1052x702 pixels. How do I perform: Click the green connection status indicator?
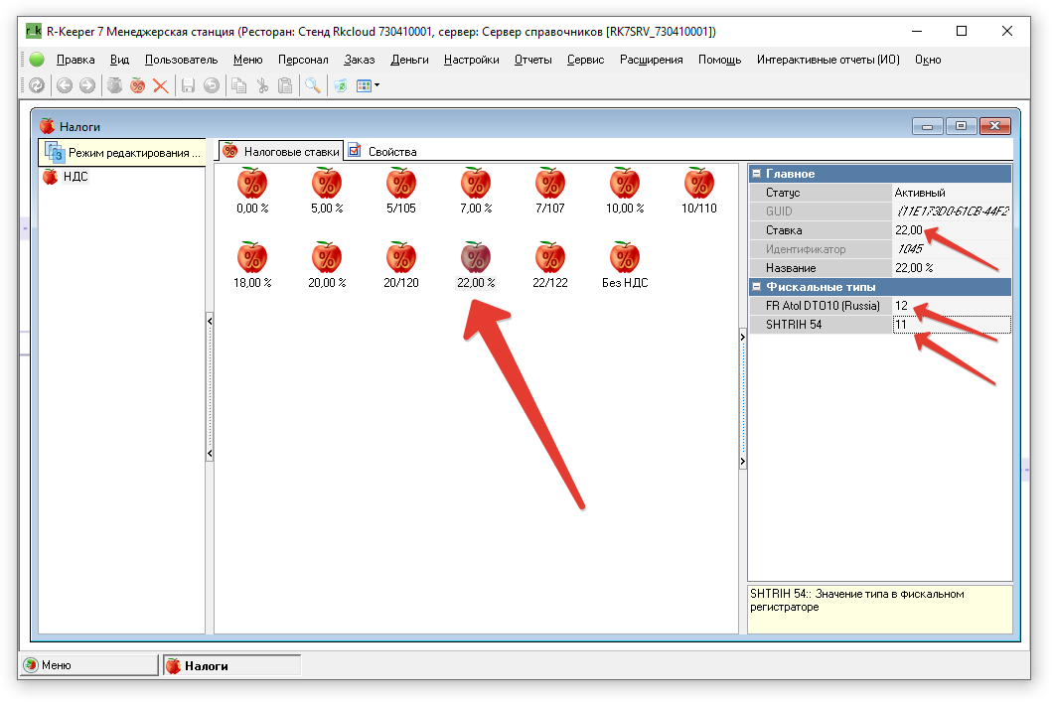(x=37, y=60)
